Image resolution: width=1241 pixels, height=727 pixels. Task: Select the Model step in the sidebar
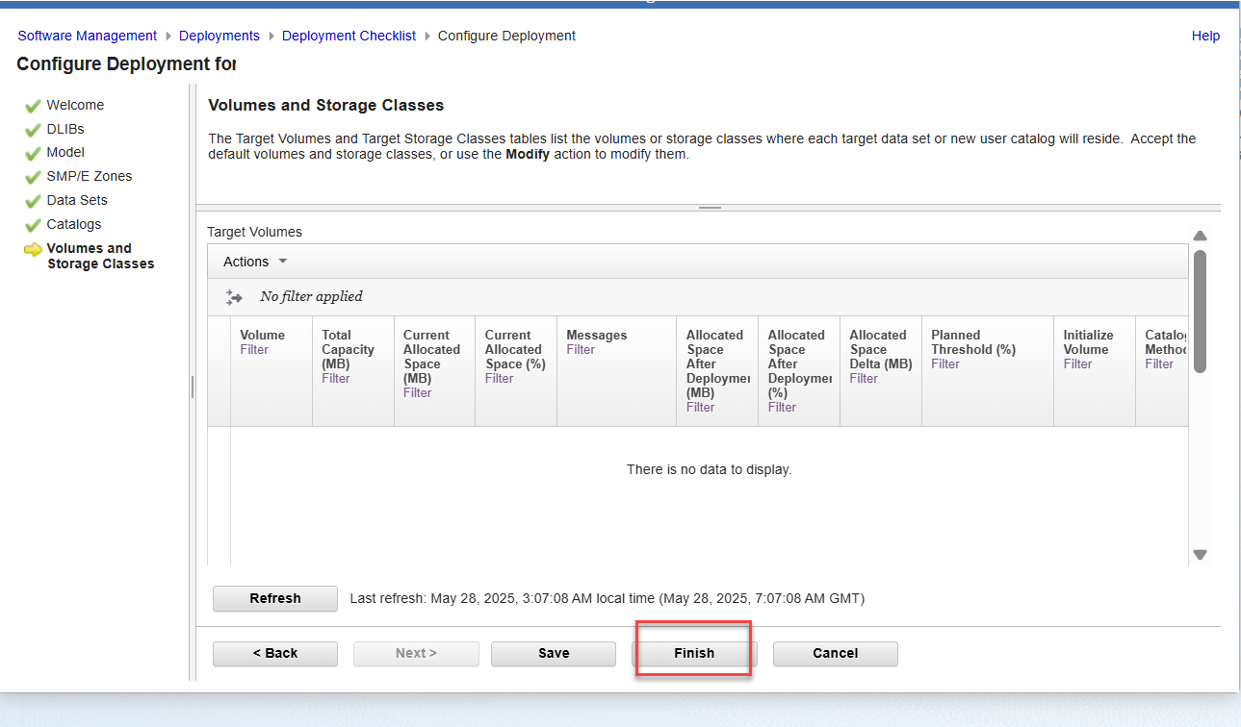point(65,152)
